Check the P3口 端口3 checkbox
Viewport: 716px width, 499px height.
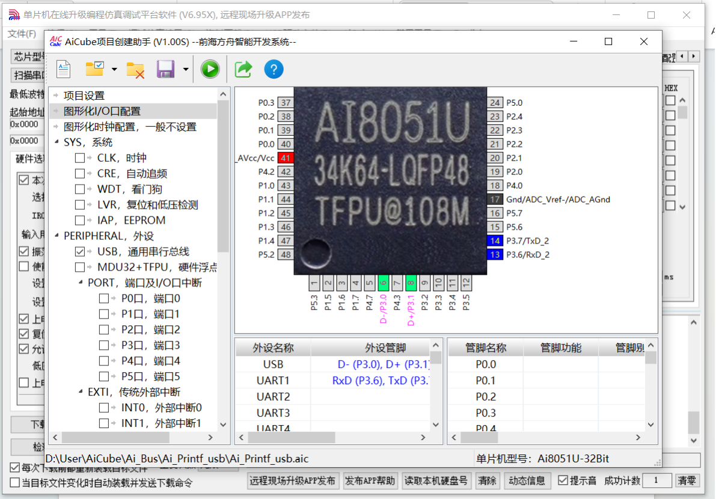click(x=104, y=345)
